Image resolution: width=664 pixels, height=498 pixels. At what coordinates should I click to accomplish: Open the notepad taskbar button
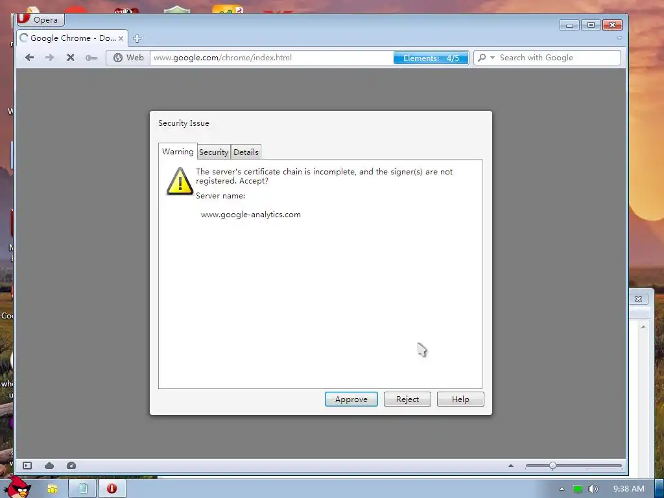[82, 489]
